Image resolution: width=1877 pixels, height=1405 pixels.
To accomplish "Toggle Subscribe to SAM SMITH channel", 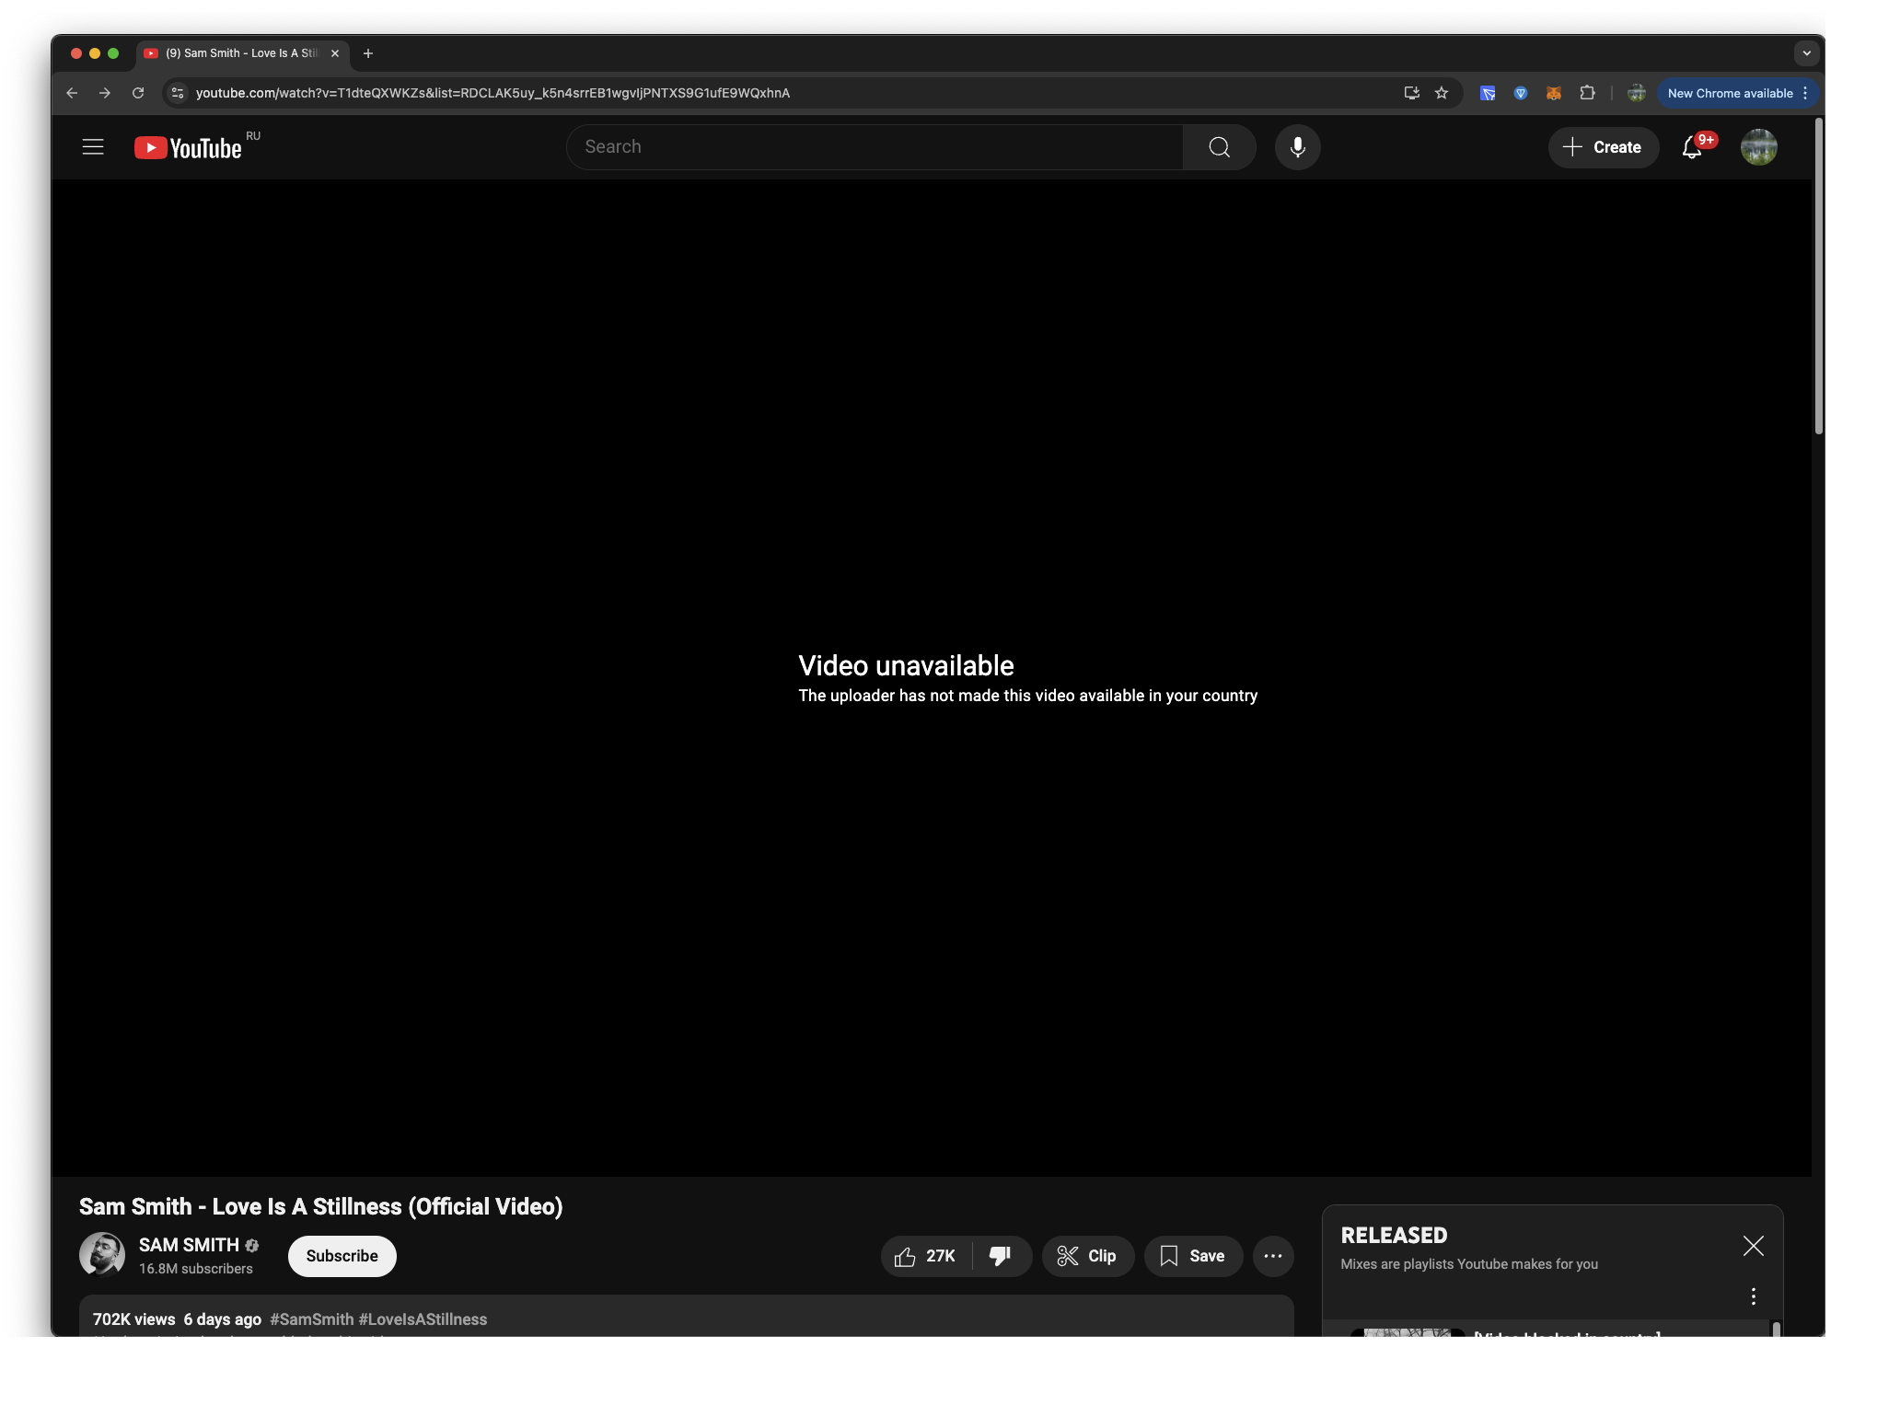I will tap(342, 1256).
